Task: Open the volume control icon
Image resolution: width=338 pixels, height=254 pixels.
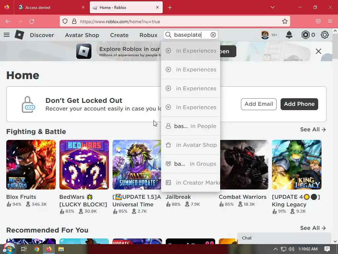Action: (x=291, y=249)
